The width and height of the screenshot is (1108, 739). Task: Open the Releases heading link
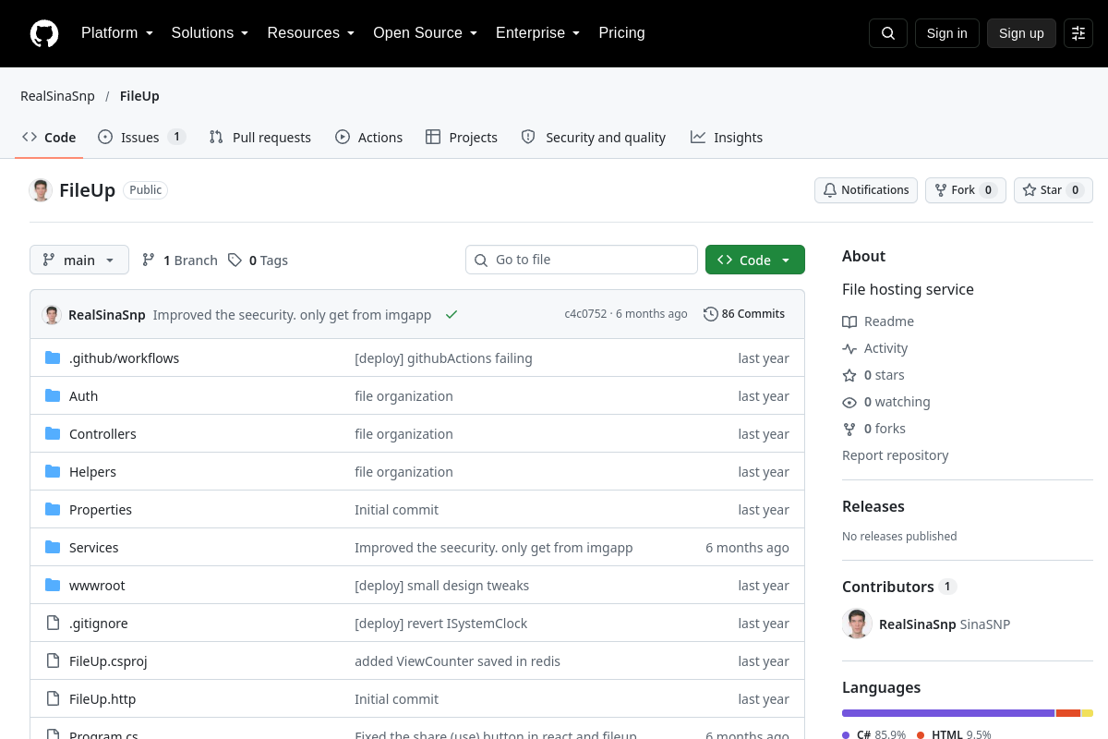pyautogui.click(x=873, y=506)
